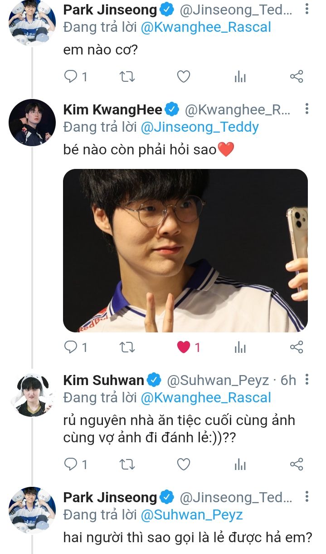Open Kim KwangHee's profile avatar
Screen dimensions: 326x554
click(32, 123)
